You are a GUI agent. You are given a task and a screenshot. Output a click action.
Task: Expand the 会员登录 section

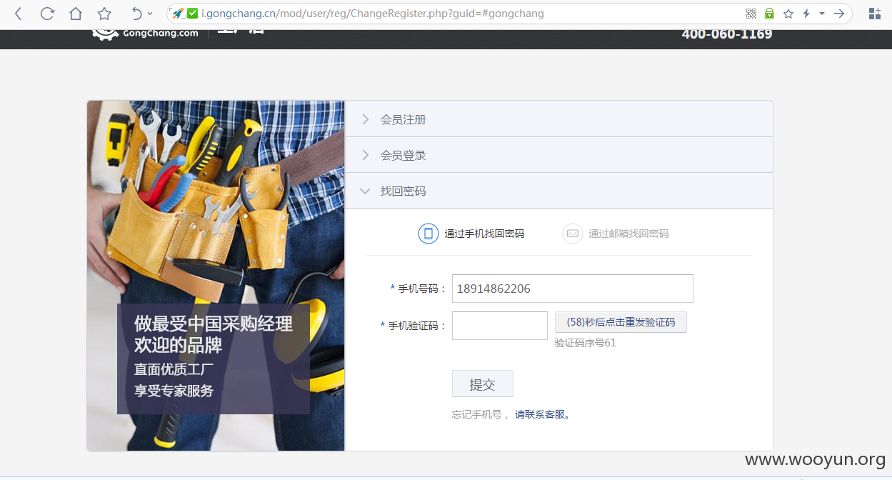(558, 155)
